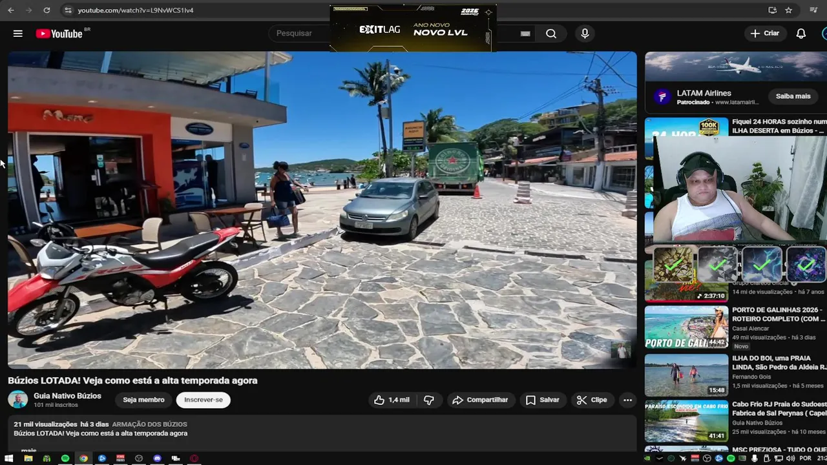827x465 pixels.
Task: Save the video with the Salvar button
Action: (543, 400)
